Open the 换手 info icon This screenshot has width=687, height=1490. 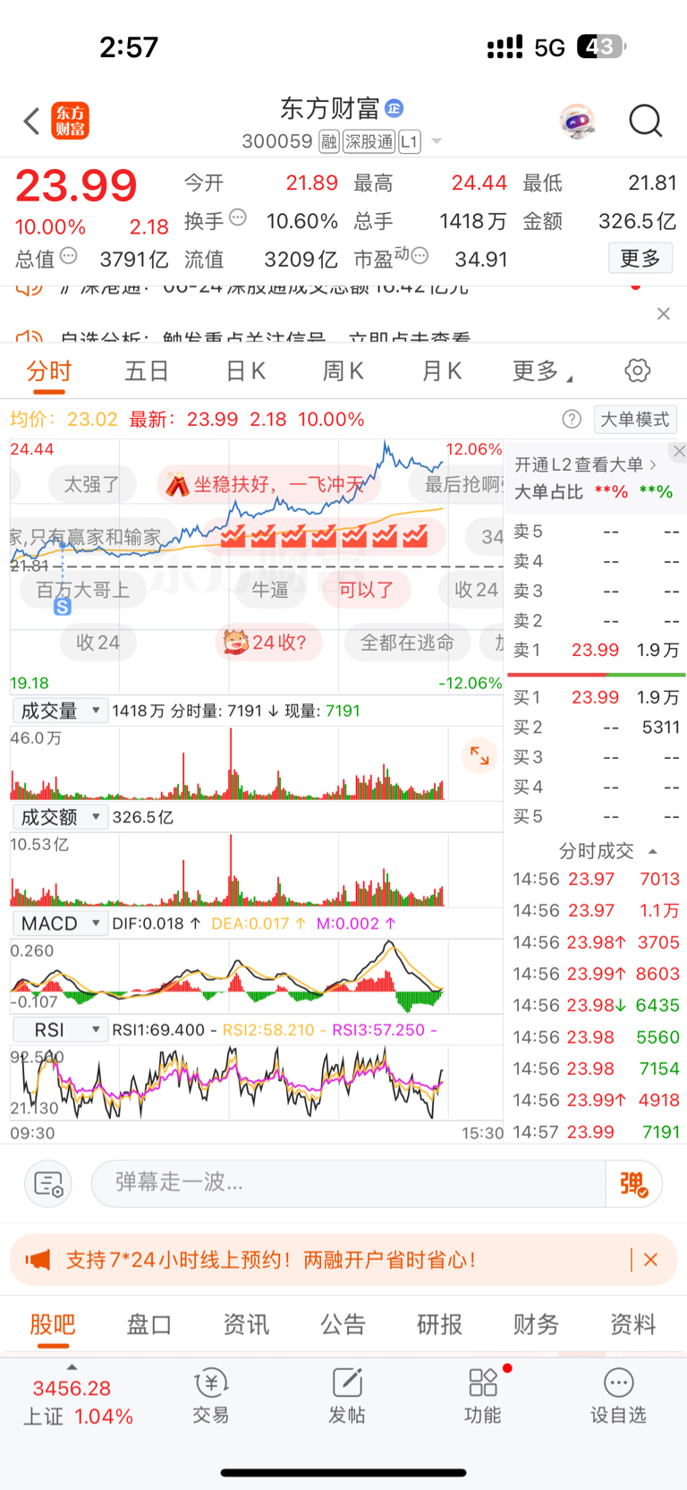tap(238, 217)
